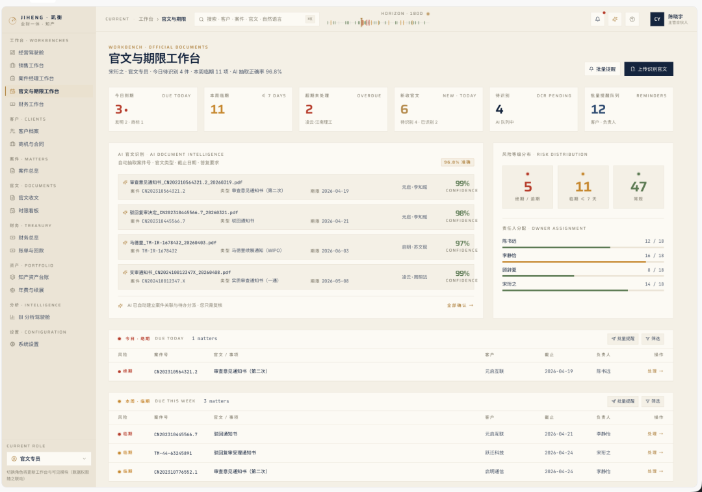The image size is (702, 492).
Task: Open the 马德里_TM-IR-1678432 pdf row
Action: click(x=296, y=247)
